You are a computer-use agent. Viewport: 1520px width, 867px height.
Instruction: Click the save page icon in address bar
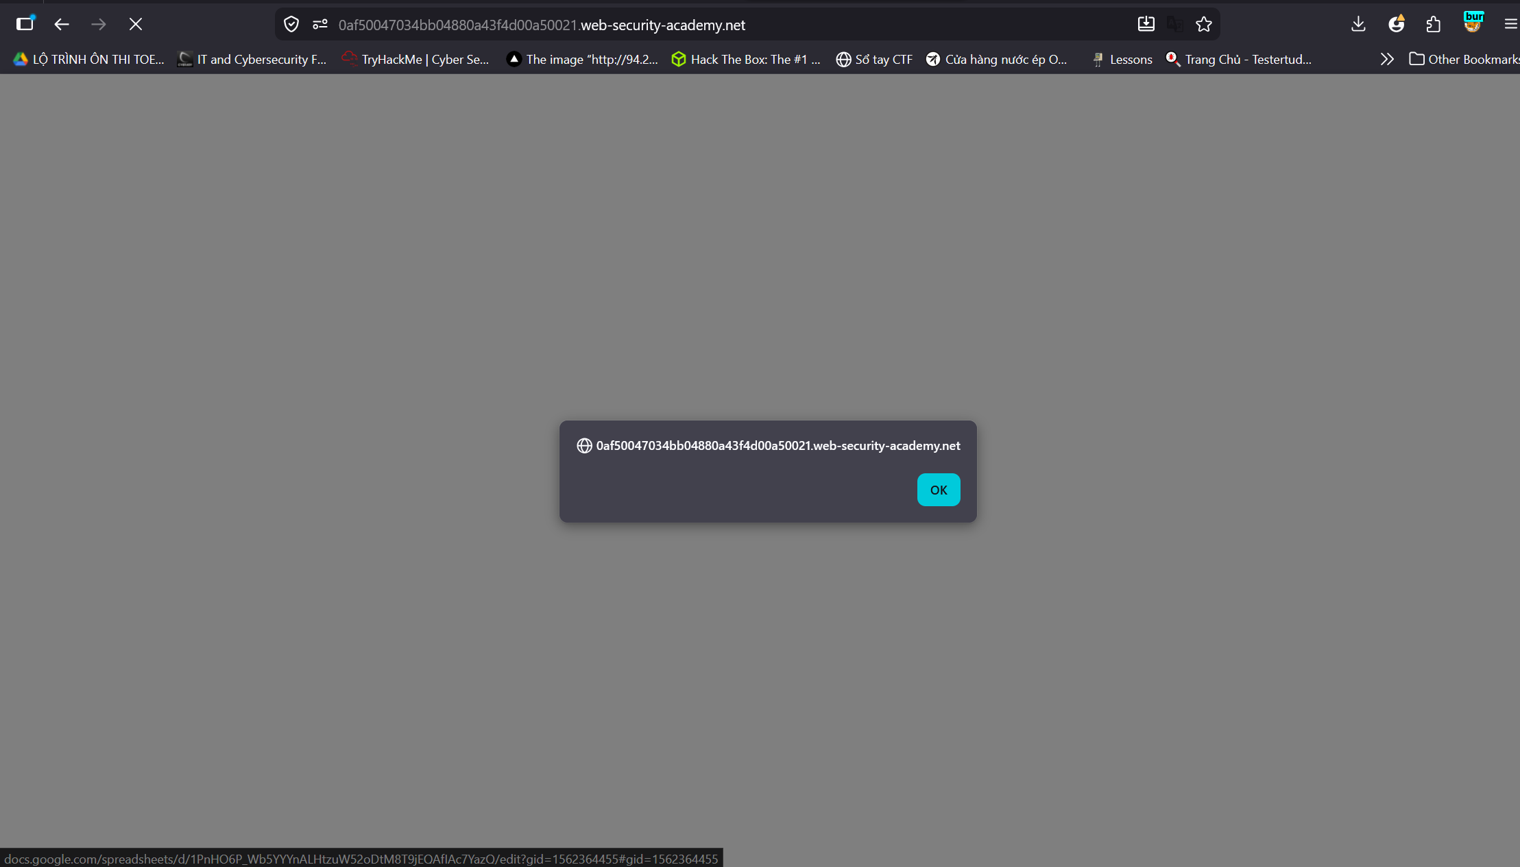click(x=1146, y=25)
